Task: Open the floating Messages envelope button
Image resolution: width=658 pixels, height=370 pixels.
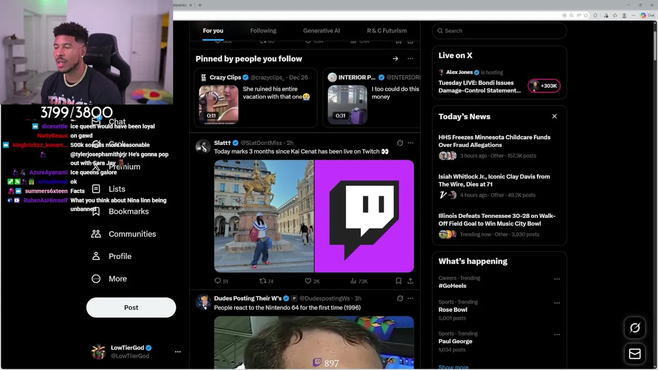Action: (635, 354)
